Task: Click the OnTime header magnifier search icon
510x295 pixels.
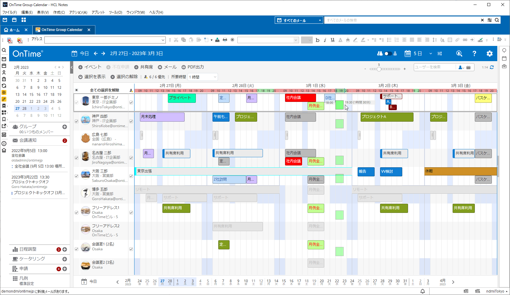Action: tap(459, 54)
